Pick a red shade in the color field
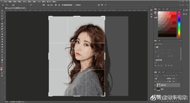The image size is (190, 103). (x=167, y=24)
